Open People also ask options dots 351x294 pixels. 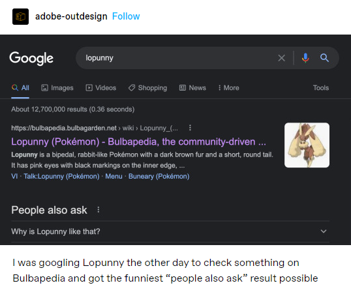point(99,210)
